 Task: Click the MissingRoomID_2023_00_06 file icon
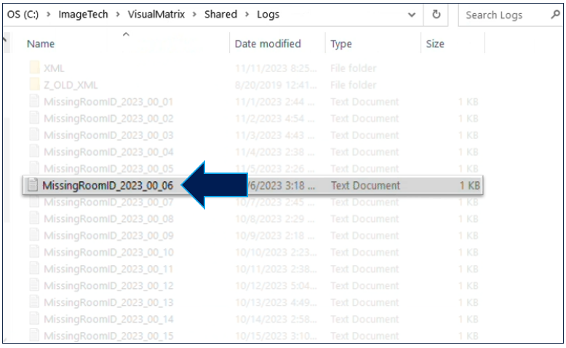(32, 186)
